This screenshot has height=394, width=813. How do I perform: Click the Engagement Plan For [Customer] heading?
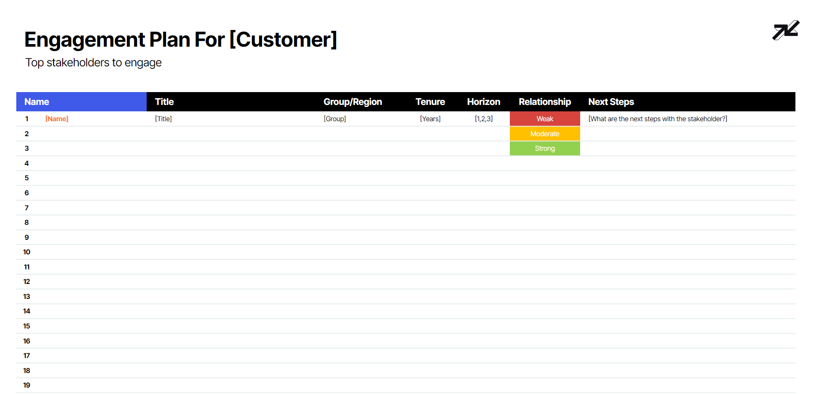point(181,40)
